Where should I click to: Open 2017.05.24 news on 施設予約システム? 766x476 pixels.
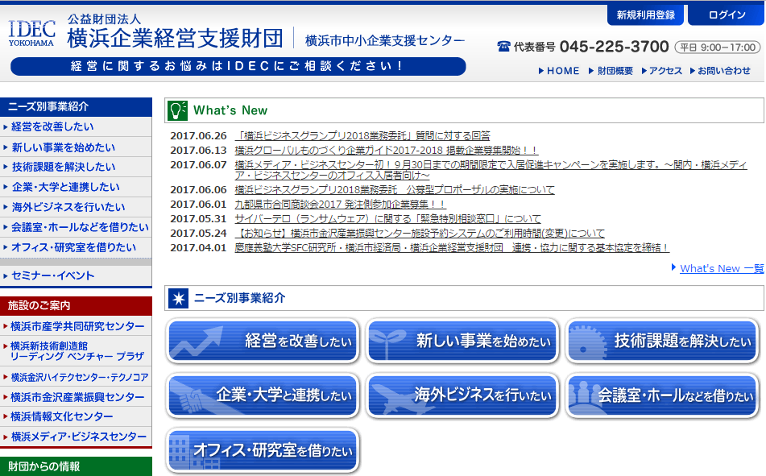419,234
